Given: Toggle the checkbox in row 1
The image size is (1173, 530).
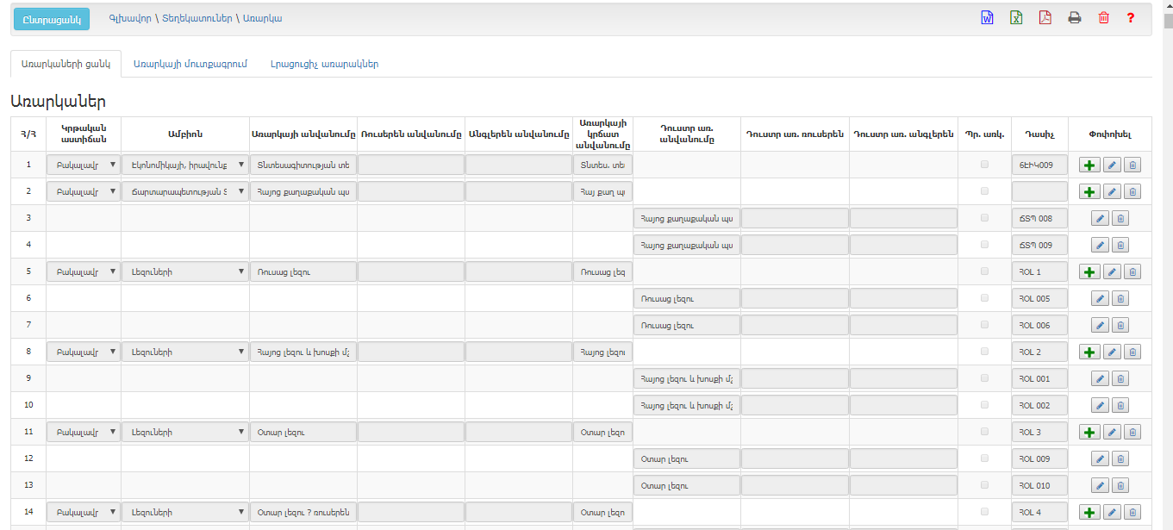Looking at the screenshot, I should pyautogui.click(x=984, y=165).
